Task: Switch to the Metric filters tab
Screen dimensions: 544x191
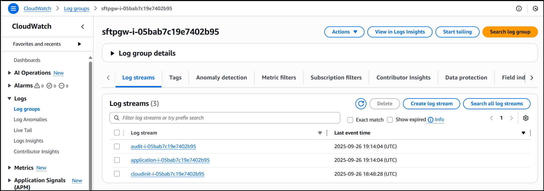Action: click(x=279, y=78)
